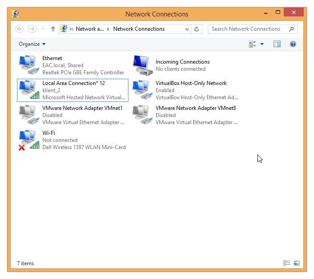Screen dimensions: 314x279
Task: Maximize the Network Connections window
Action: pos(278,12)
